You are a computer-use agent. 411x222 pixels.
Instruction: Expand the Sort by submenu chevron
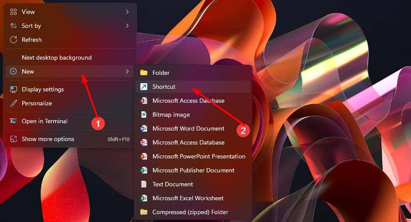click(x=127, y=26)
